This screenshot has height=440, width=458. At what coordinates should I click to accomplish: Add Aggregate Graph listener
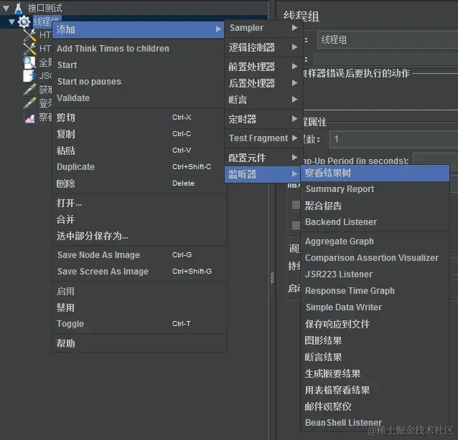click(x=375, y=241)
